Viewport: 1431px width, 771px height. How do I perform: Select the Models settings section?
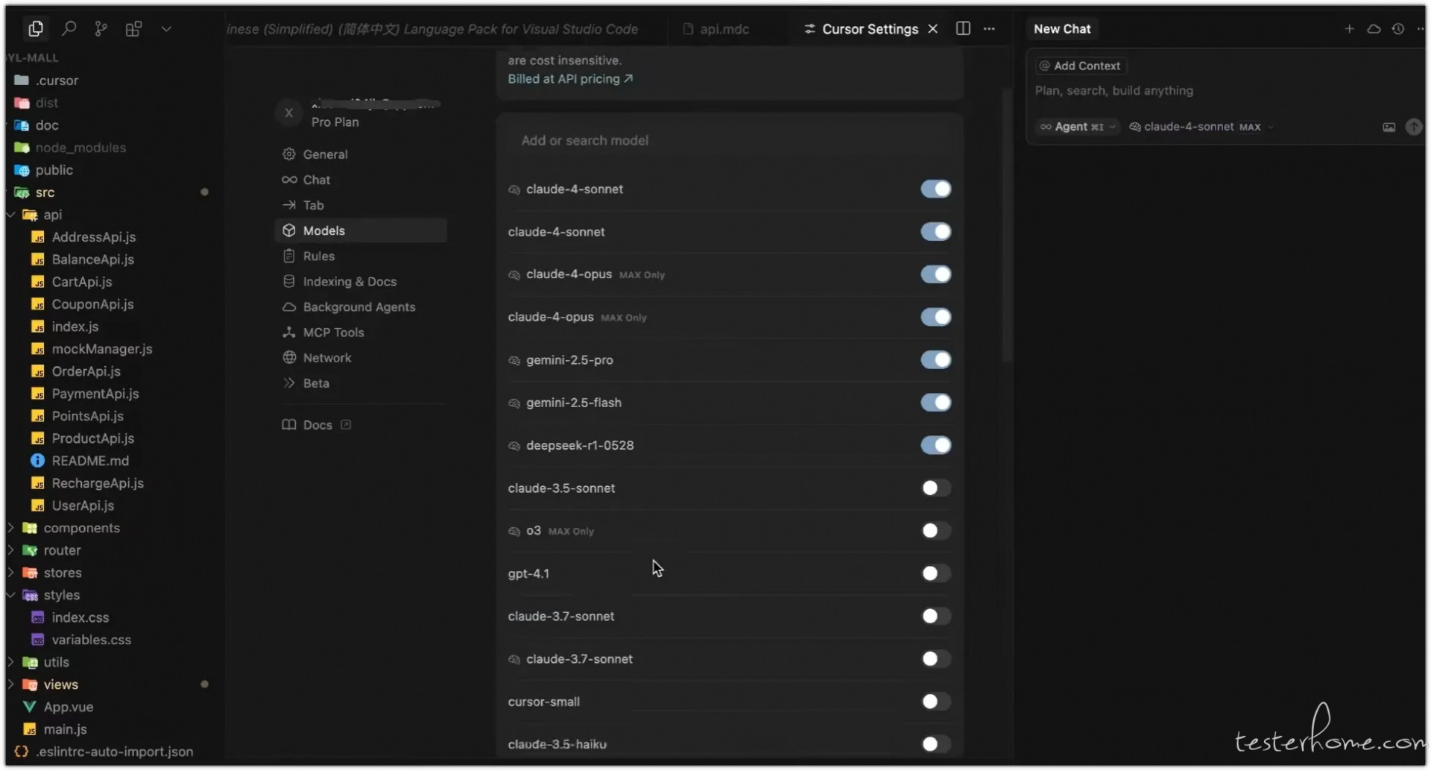[361, 230]
